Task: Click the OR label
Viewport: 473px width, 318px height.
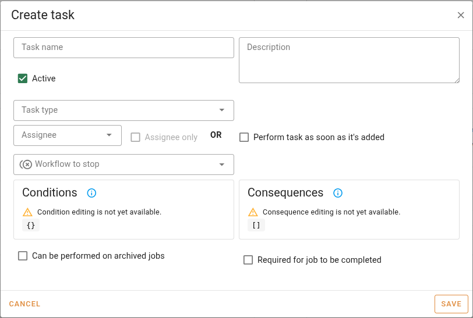Action: [216, 135]
